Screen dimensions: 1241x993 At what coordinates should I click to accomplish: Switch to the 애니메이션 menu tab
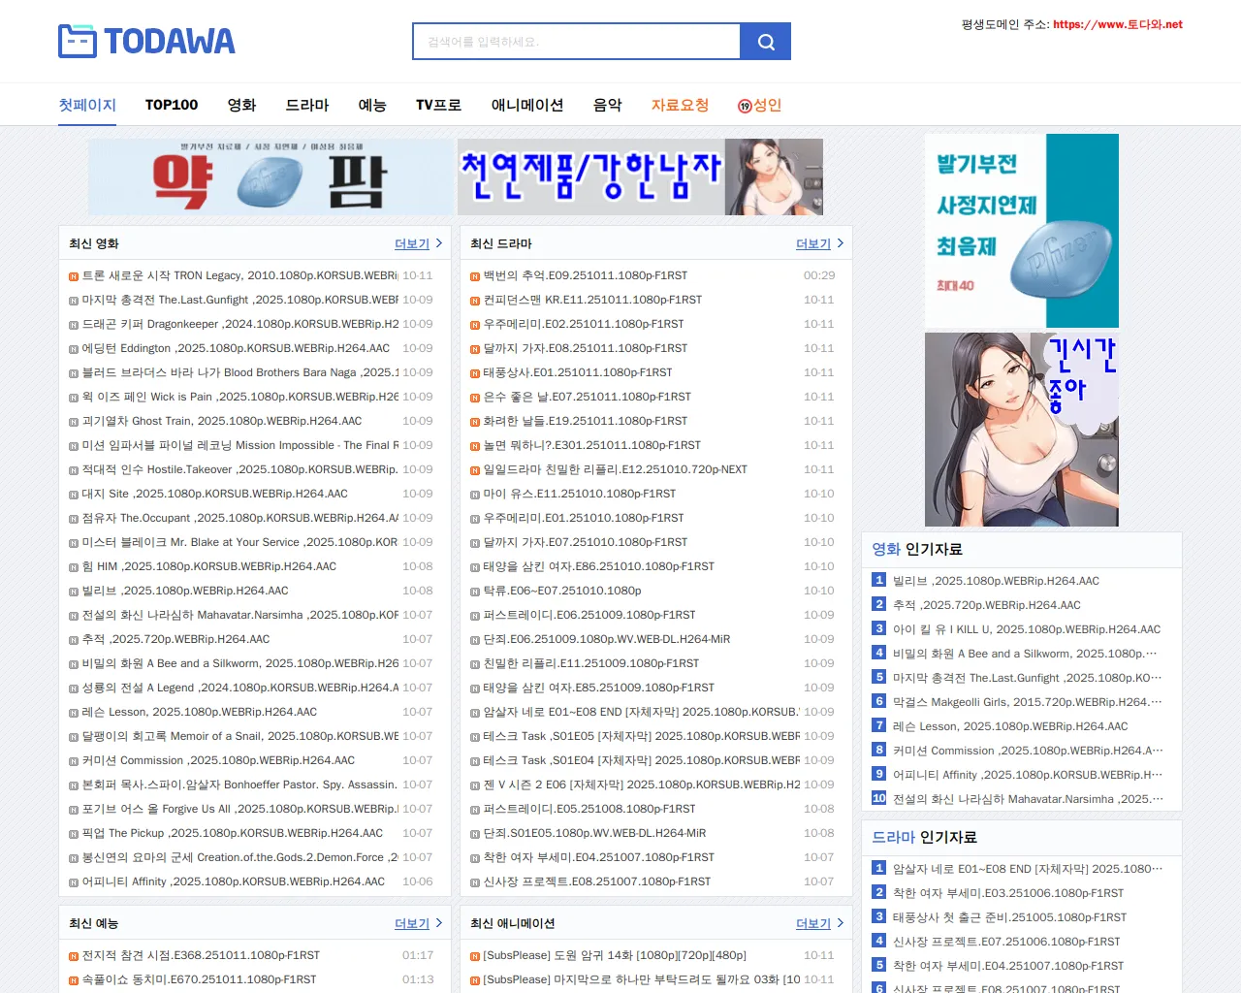(526, 105)
